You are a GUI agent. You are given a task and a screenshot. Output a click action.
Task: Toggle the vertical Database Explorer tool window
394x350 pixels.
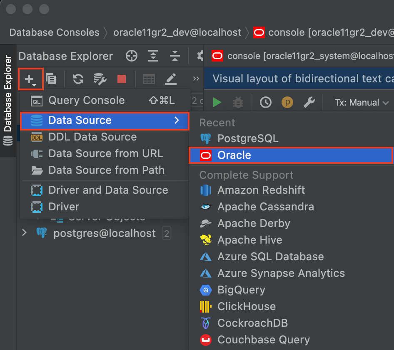click(8, 101)
